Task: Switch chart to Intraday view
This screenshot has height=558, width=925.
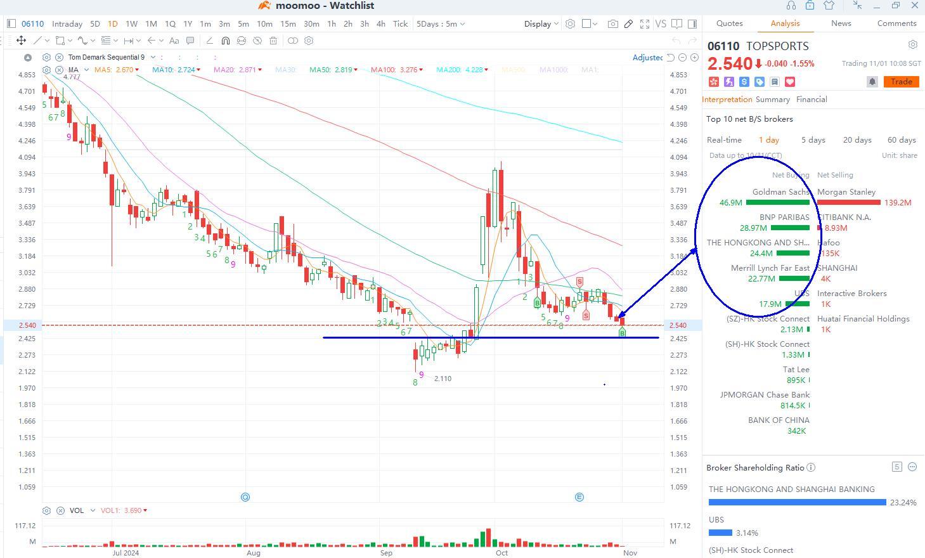Action: click(67, 24)
